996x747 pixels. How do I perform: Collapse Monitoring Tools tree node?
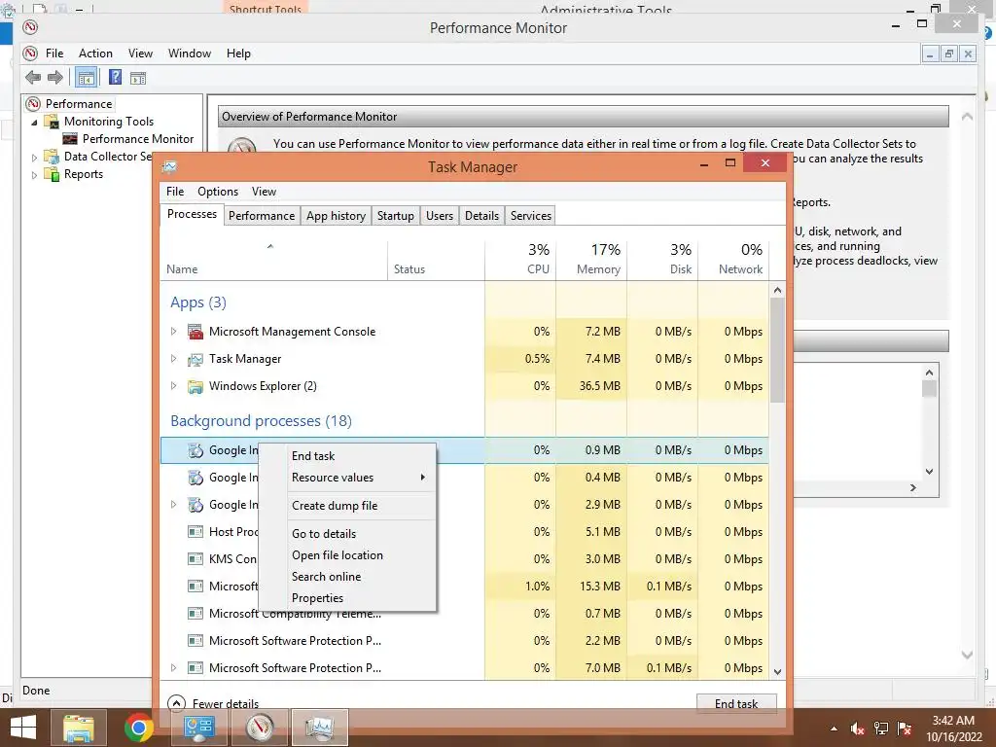coord(34,122)
